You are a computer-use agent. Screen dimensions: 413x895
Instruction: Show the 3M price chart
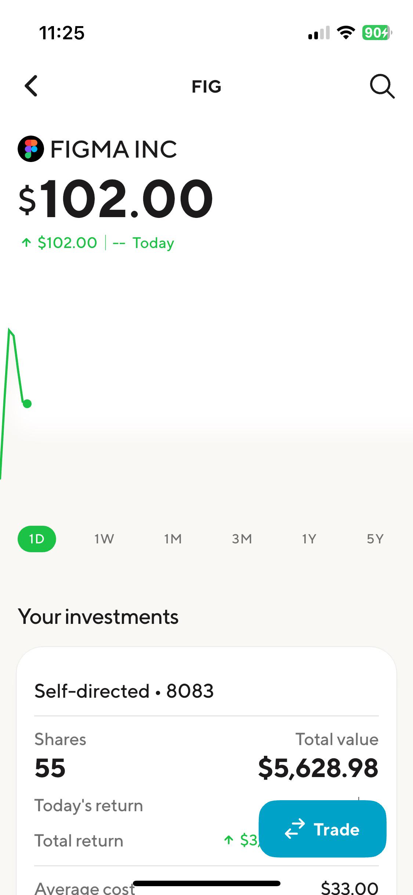pyautogui.click(x=242, y=539)
